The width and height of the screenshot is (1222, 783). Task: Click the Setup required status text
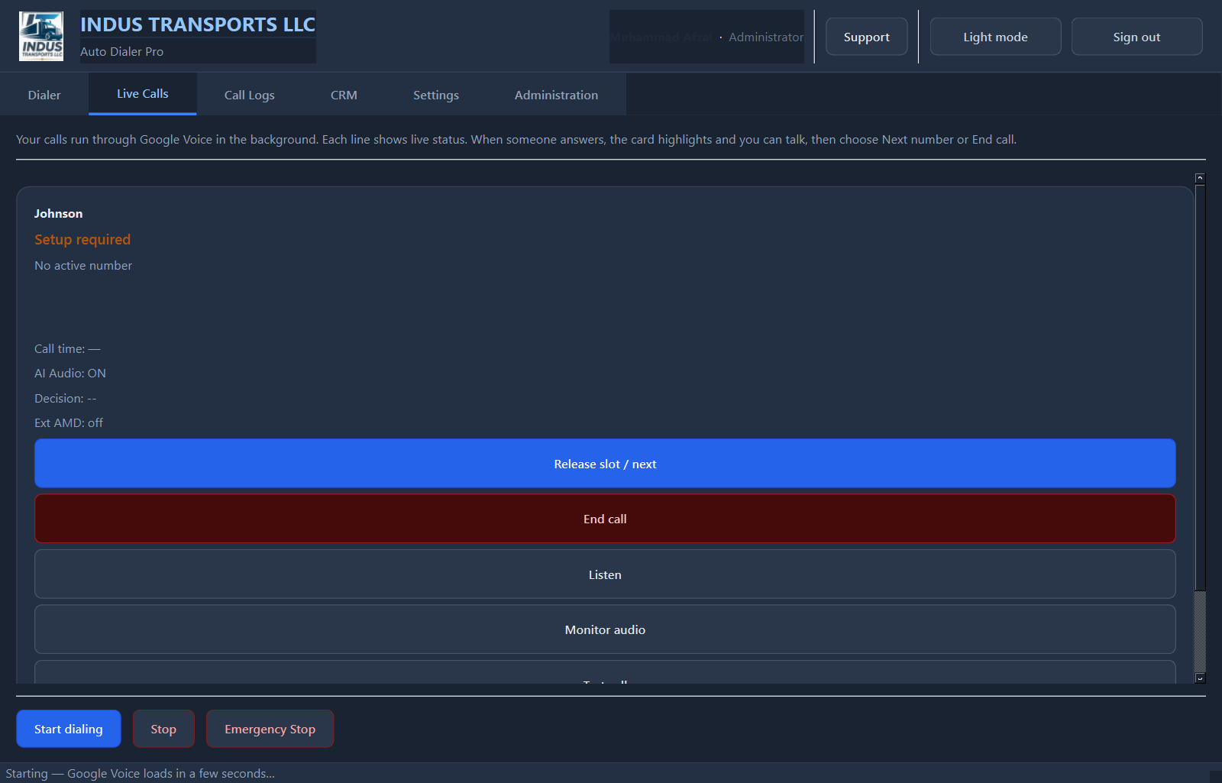82,239
